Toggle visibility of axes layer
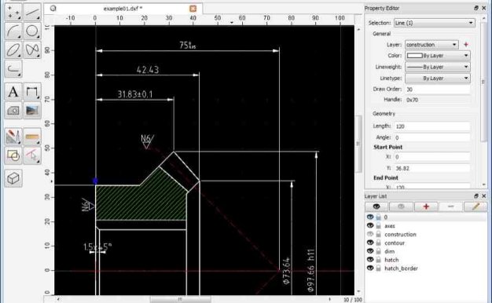The width and height of the screenshot is (492, 303). tap(370, 225)
